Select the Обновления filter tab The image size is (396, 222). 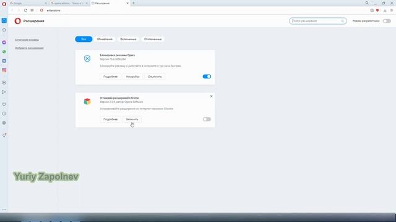click(x=105, y=39)
